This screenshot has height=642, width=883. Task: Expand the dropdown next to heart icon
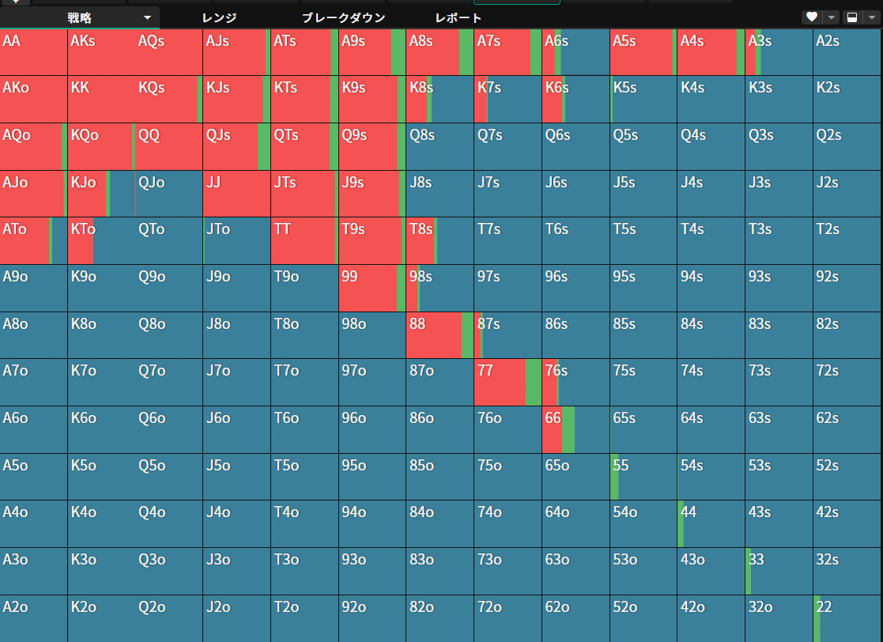831,17
